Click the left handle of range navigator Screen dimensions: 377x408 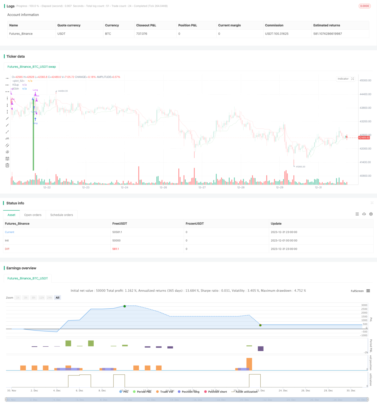coord(6,400)
